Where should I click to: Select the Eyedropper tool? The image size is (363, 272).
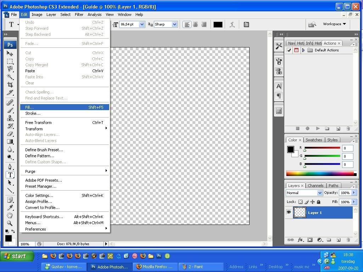pyautogui.click(x=10, y=208)
